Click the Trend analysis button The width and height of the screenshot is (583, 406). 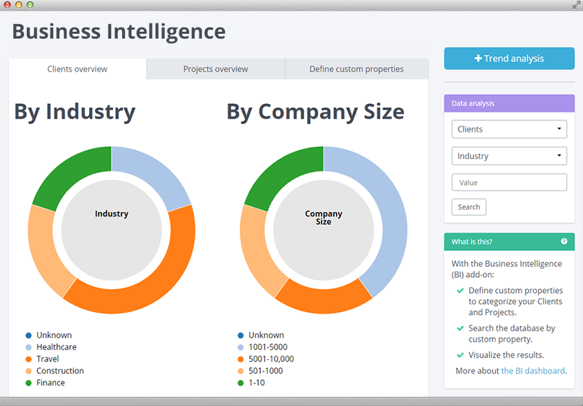(508, 58)
